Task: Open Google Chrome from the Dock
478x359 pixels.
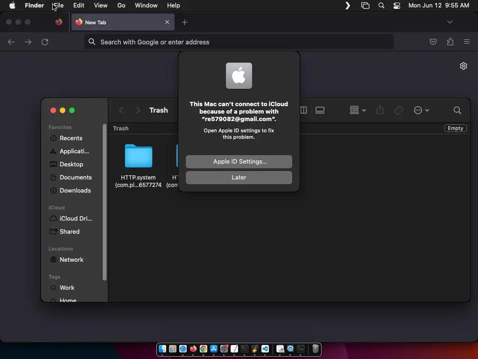Action: pyautogui.click(x=204, y=349)
